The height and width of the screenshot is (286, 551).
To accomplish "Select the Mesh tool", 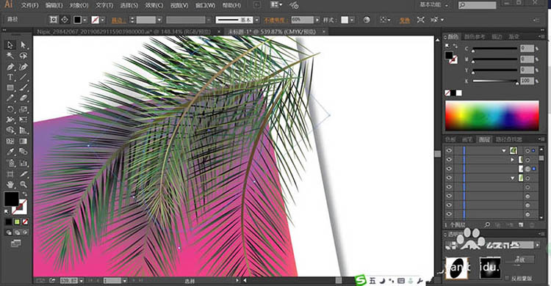I will point(10,141).
